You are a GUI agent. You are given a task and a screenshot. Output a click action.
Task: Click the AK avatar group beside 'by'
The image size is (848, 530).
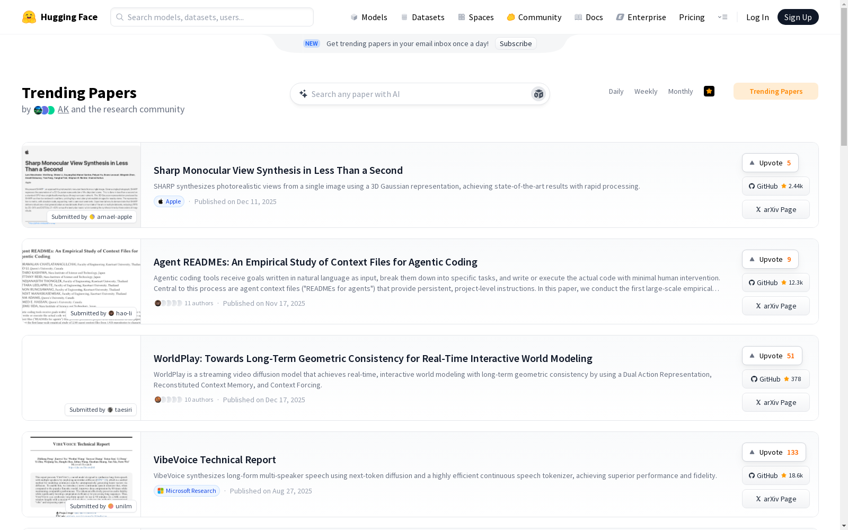44,110
